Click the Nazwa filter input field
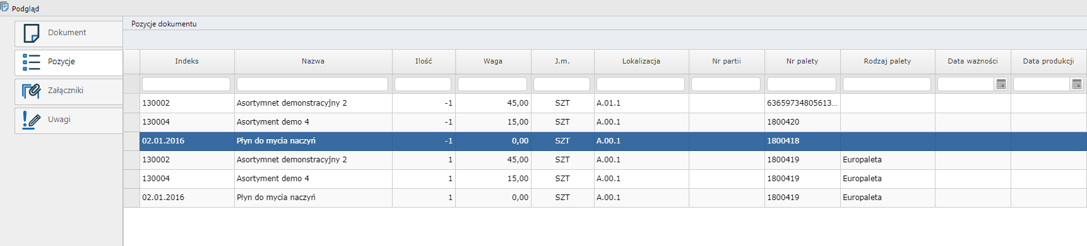Screen dimensions: 1087x246 point(312,84)
